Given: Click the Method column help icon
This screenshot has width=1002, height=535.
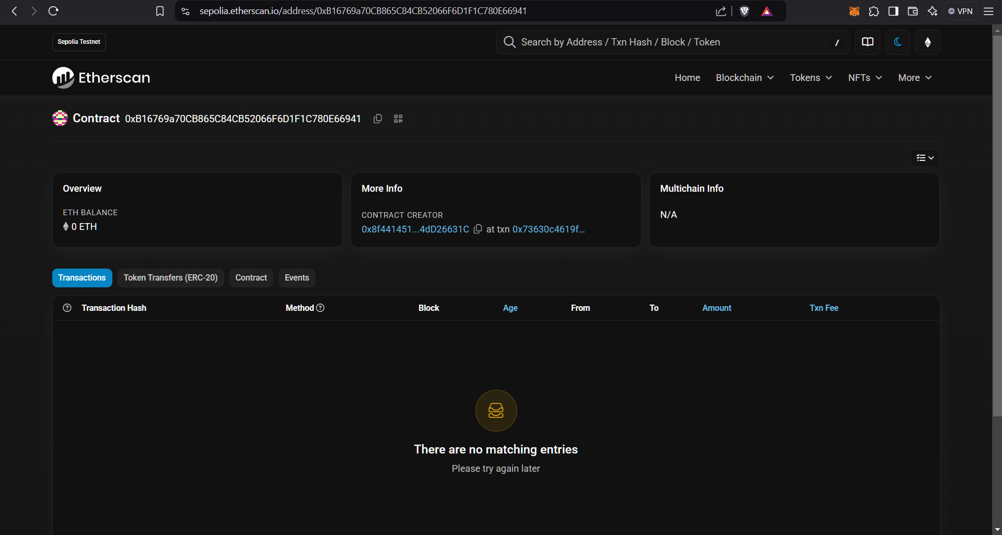Looking at the screenshot, I should (320, 308).
